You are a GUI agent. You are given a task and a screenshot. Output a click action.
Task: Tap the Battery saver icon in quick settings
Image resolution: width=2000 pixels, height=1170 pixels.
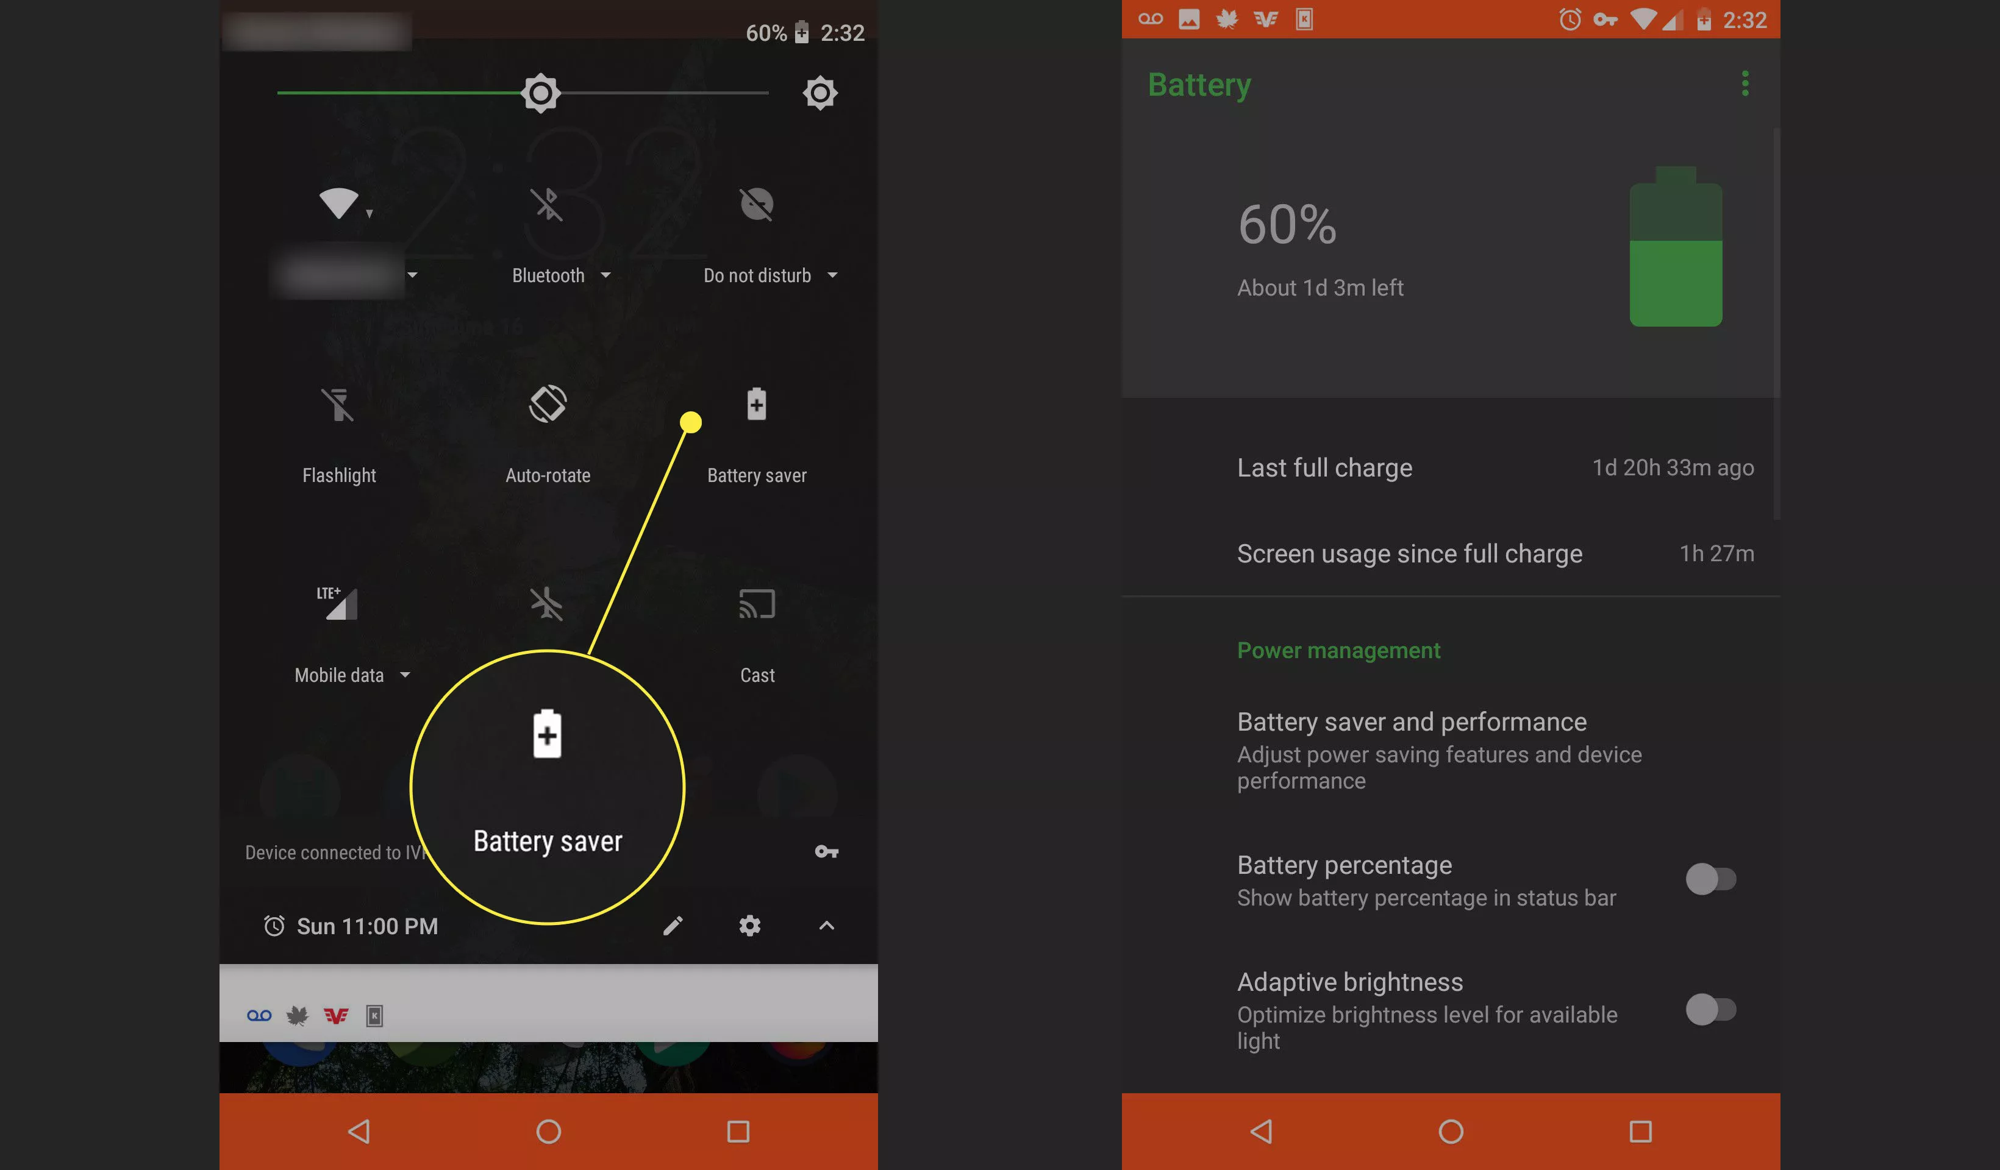point(758,404)
